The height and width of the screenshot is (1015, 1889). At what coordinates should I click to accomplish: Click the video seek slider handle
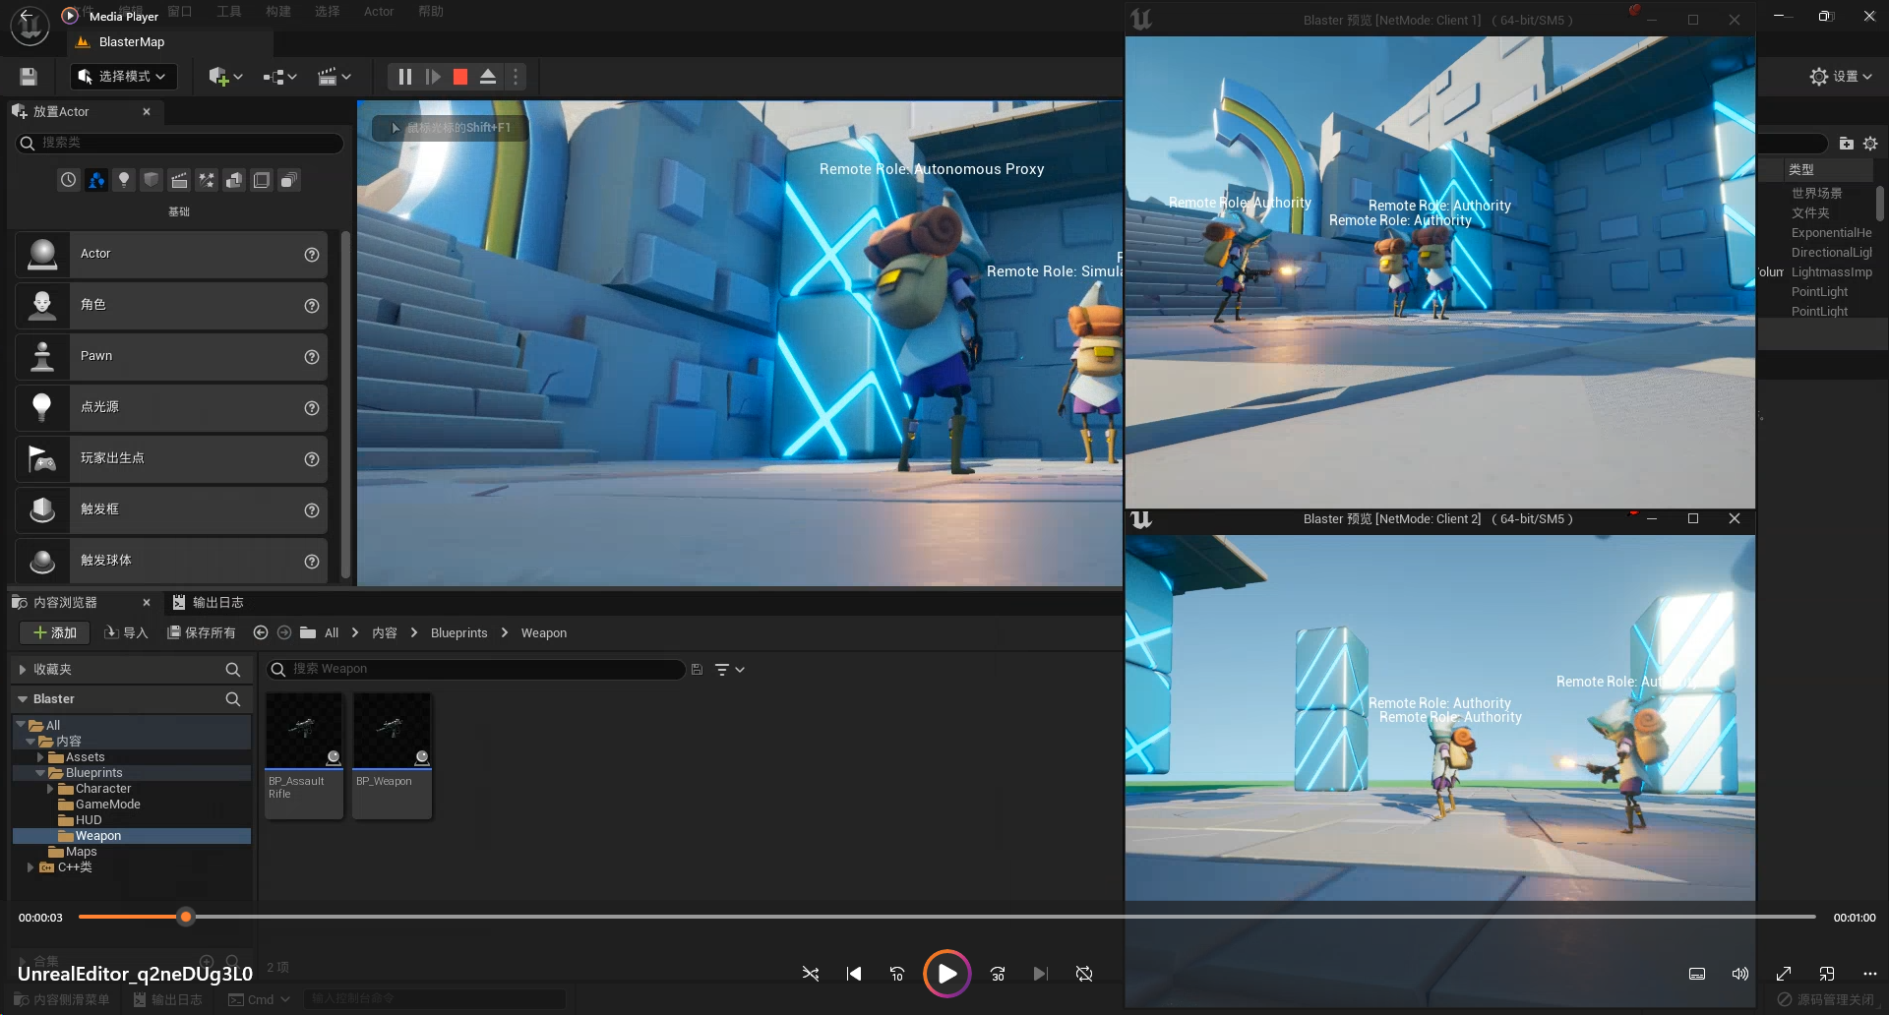coord(185,917)
